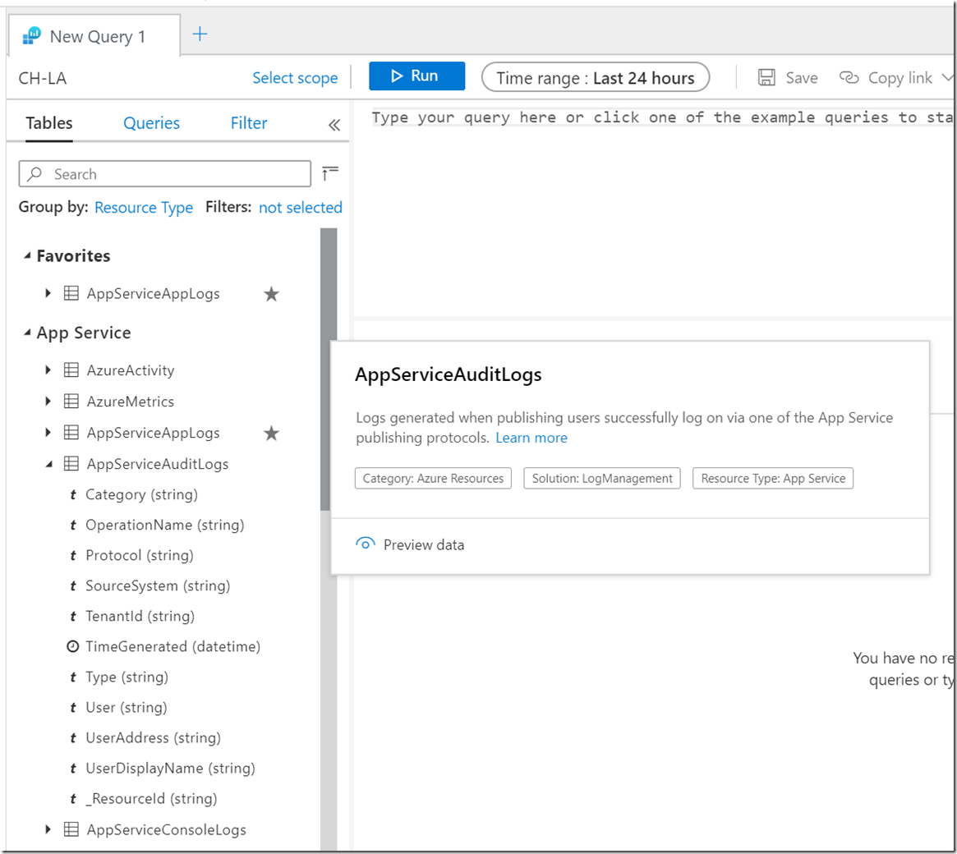Click Preview data text
The image size is (957, 854).
(424, 544)
